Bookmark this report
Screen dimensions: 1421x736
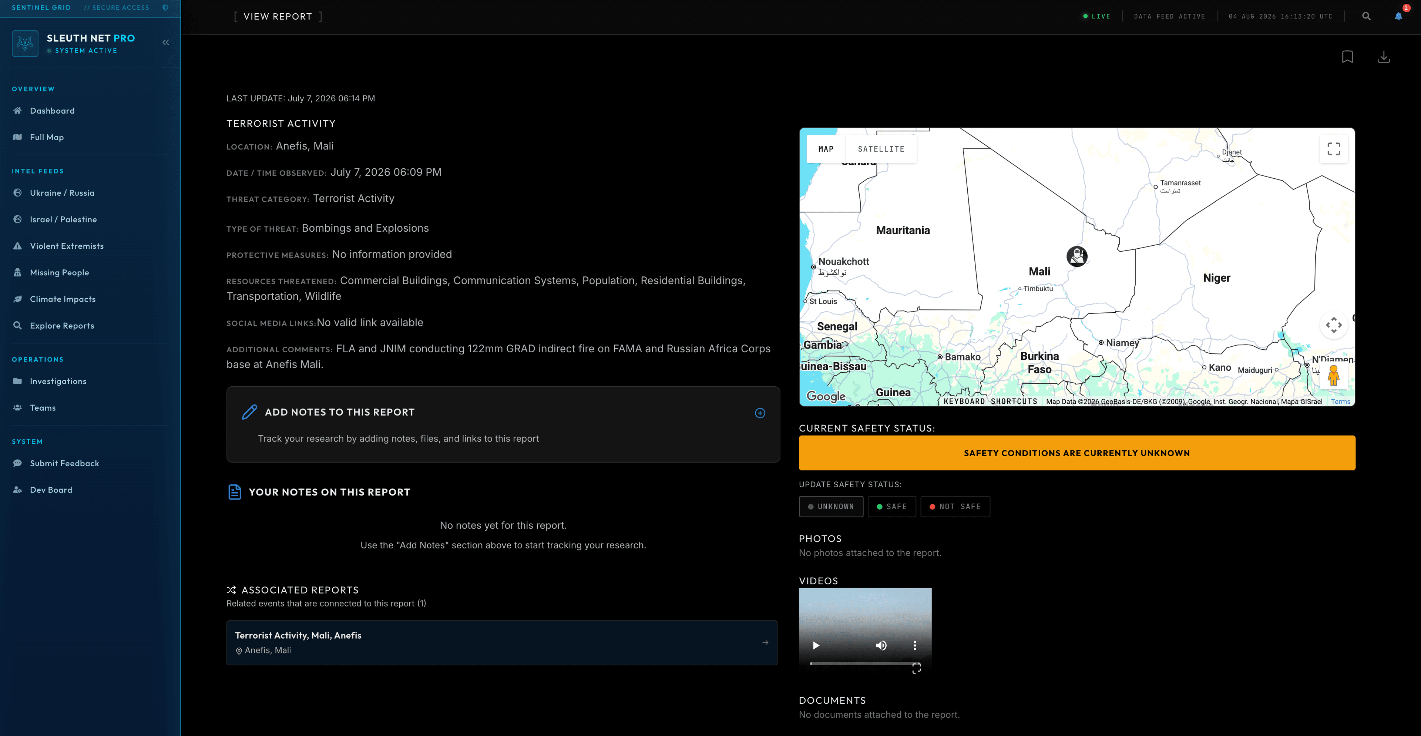coord(1348,57)
